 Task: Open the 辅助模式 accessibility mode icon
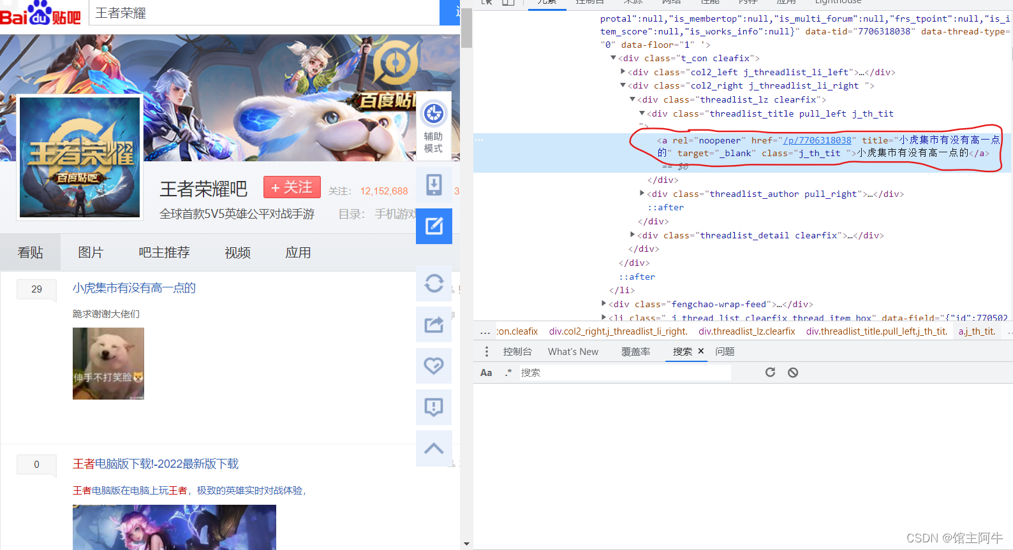[434, 127]
